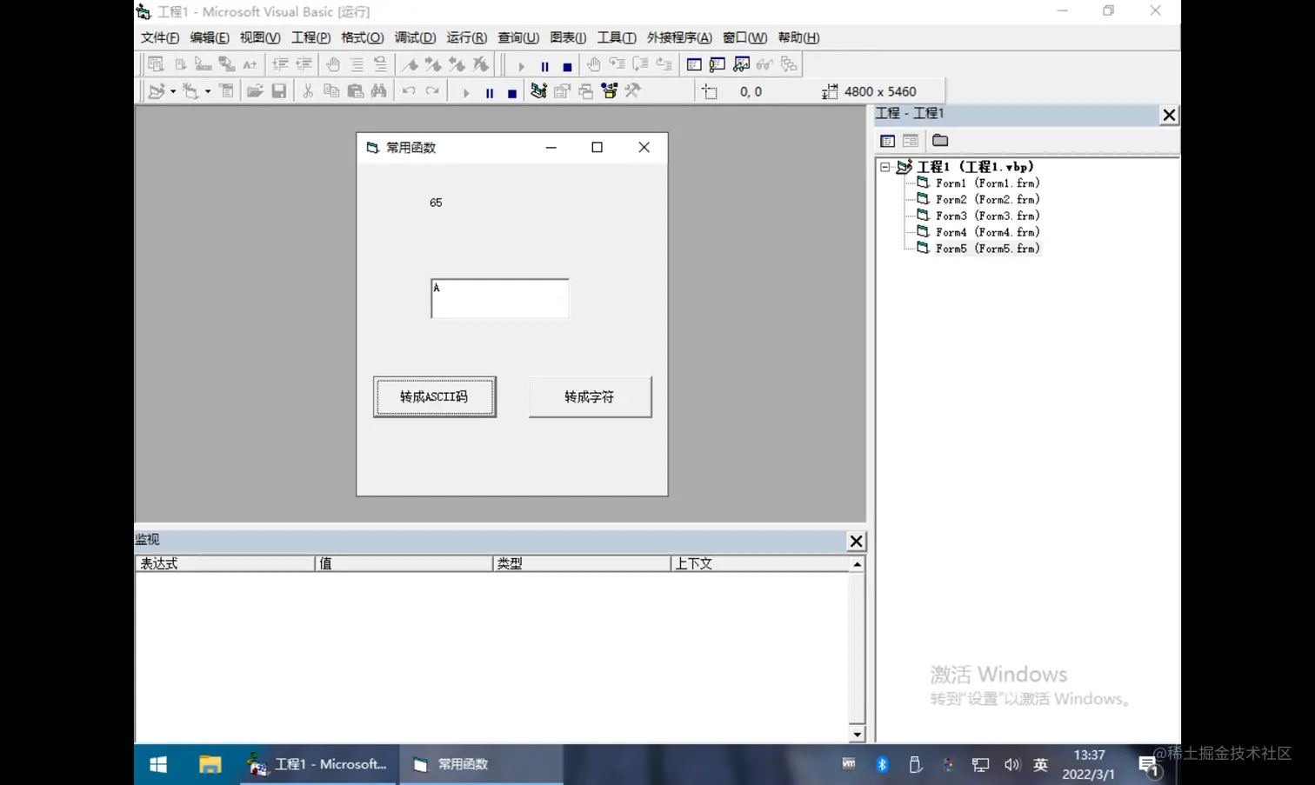Image resolution: width=1315 pixels, height=785 pixels.
Task: Click the 表达式 column header
Action: [224, 563]
